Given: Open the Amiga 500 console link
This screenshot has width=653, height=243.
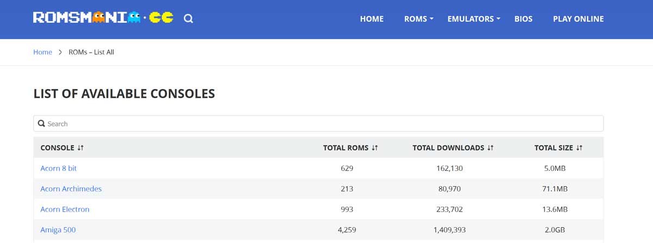Looking at the screenshot, I should (x=58, y=230).
